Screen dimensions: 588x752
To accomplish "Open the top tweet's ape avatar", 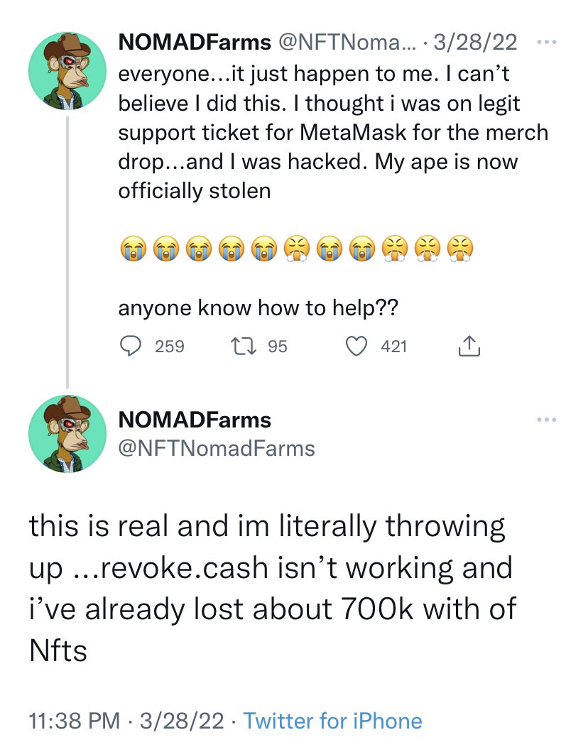I will (x=67, y=70).
